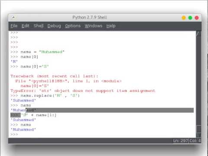This screenshot has height=156, width=208.
Task: Click the last empty >>> prompt line
Action: (x=14, y=134)
